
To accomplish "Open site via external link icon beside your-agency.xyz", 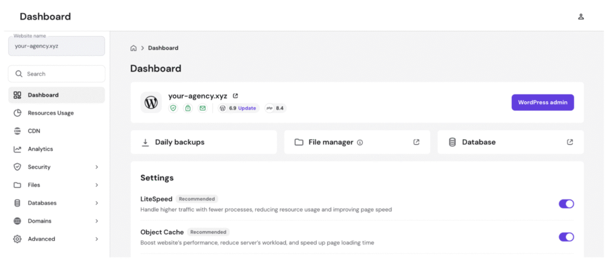I will click(236, 96).
